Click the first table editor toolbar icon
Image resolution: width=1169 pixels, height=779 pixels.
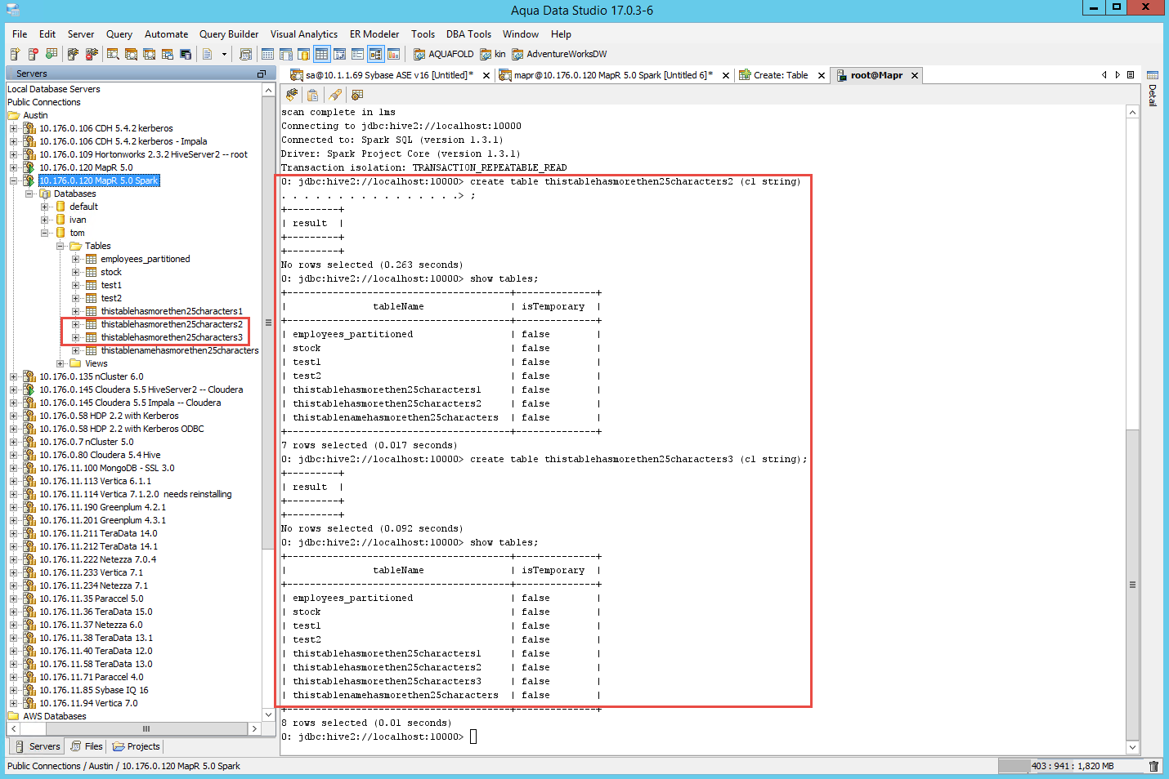point(267,54)
